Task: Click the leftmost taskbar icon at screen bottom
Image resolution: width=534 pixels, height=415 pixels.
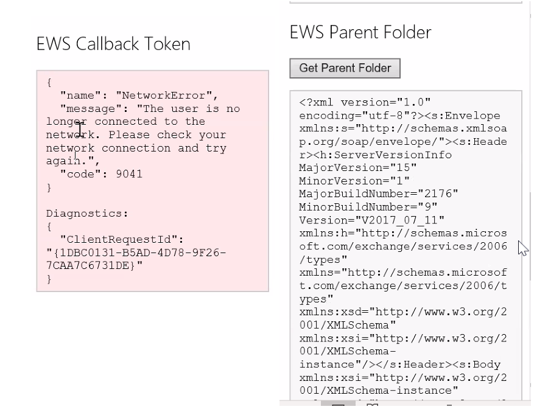Action: 339,406
